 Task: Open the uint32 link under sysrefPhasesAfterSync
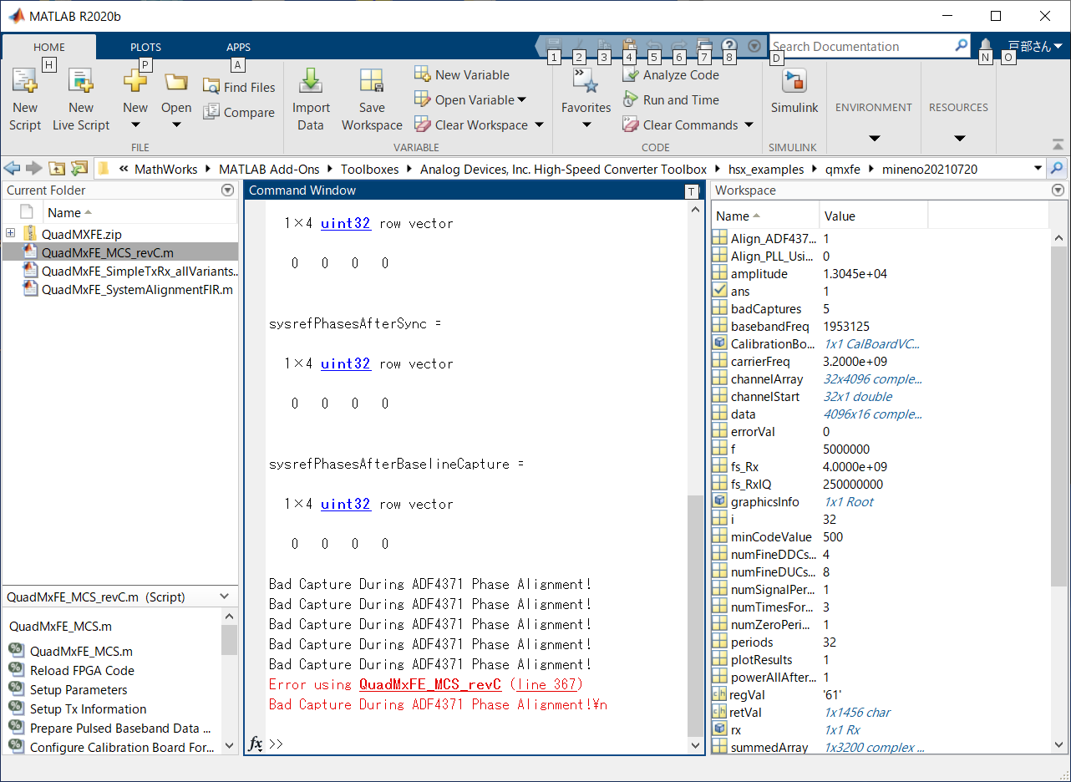(x=345, y=363)
